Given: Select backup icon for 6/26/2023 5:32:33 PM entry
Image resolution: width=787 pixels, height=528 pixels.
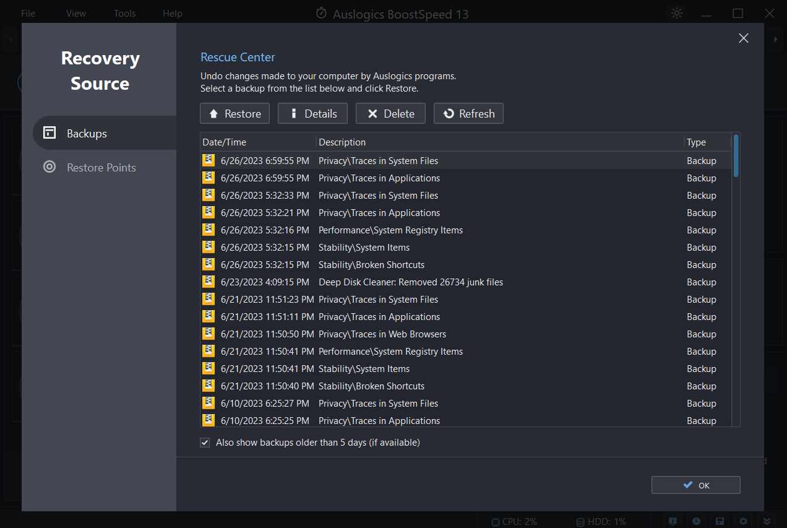Looking at the screenshot, I should 208,195.
